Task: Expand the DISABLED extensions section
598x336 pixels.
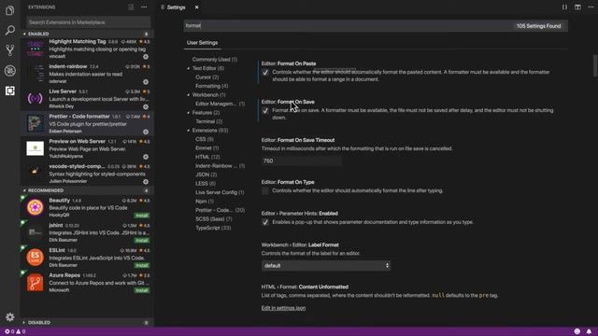Action: [87, 322]
